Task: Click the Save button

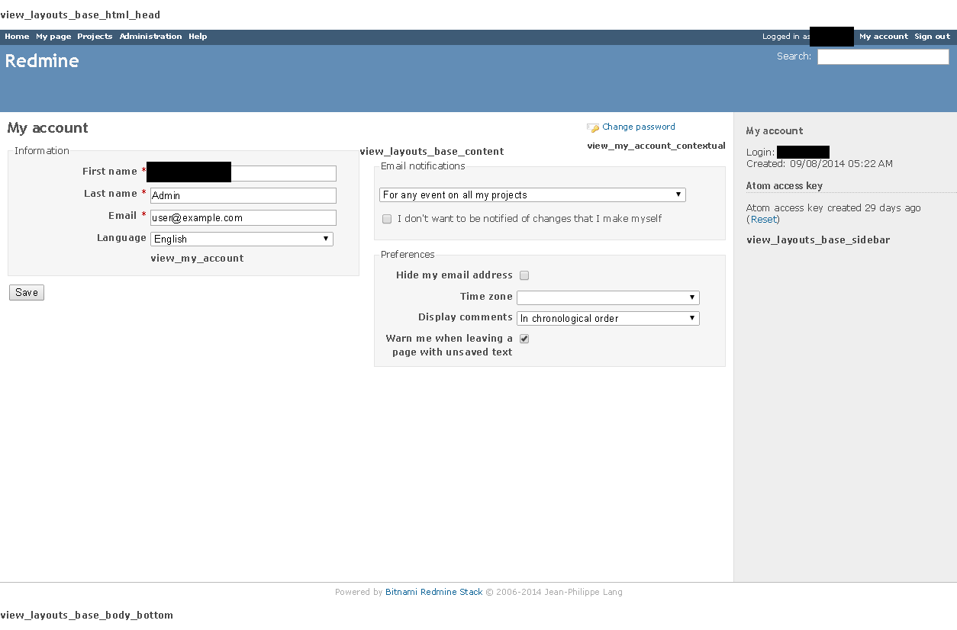Action: pyautogui.click(x=26, y=292)
